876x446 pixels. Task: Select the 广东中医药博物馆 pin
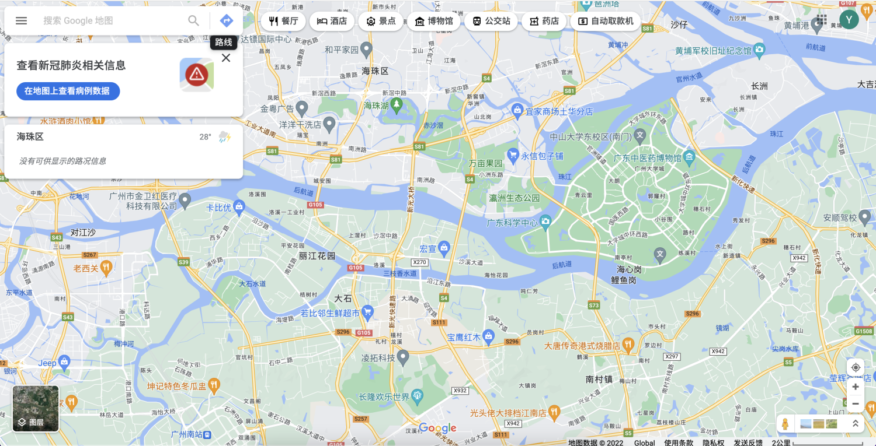click(690, 156)
